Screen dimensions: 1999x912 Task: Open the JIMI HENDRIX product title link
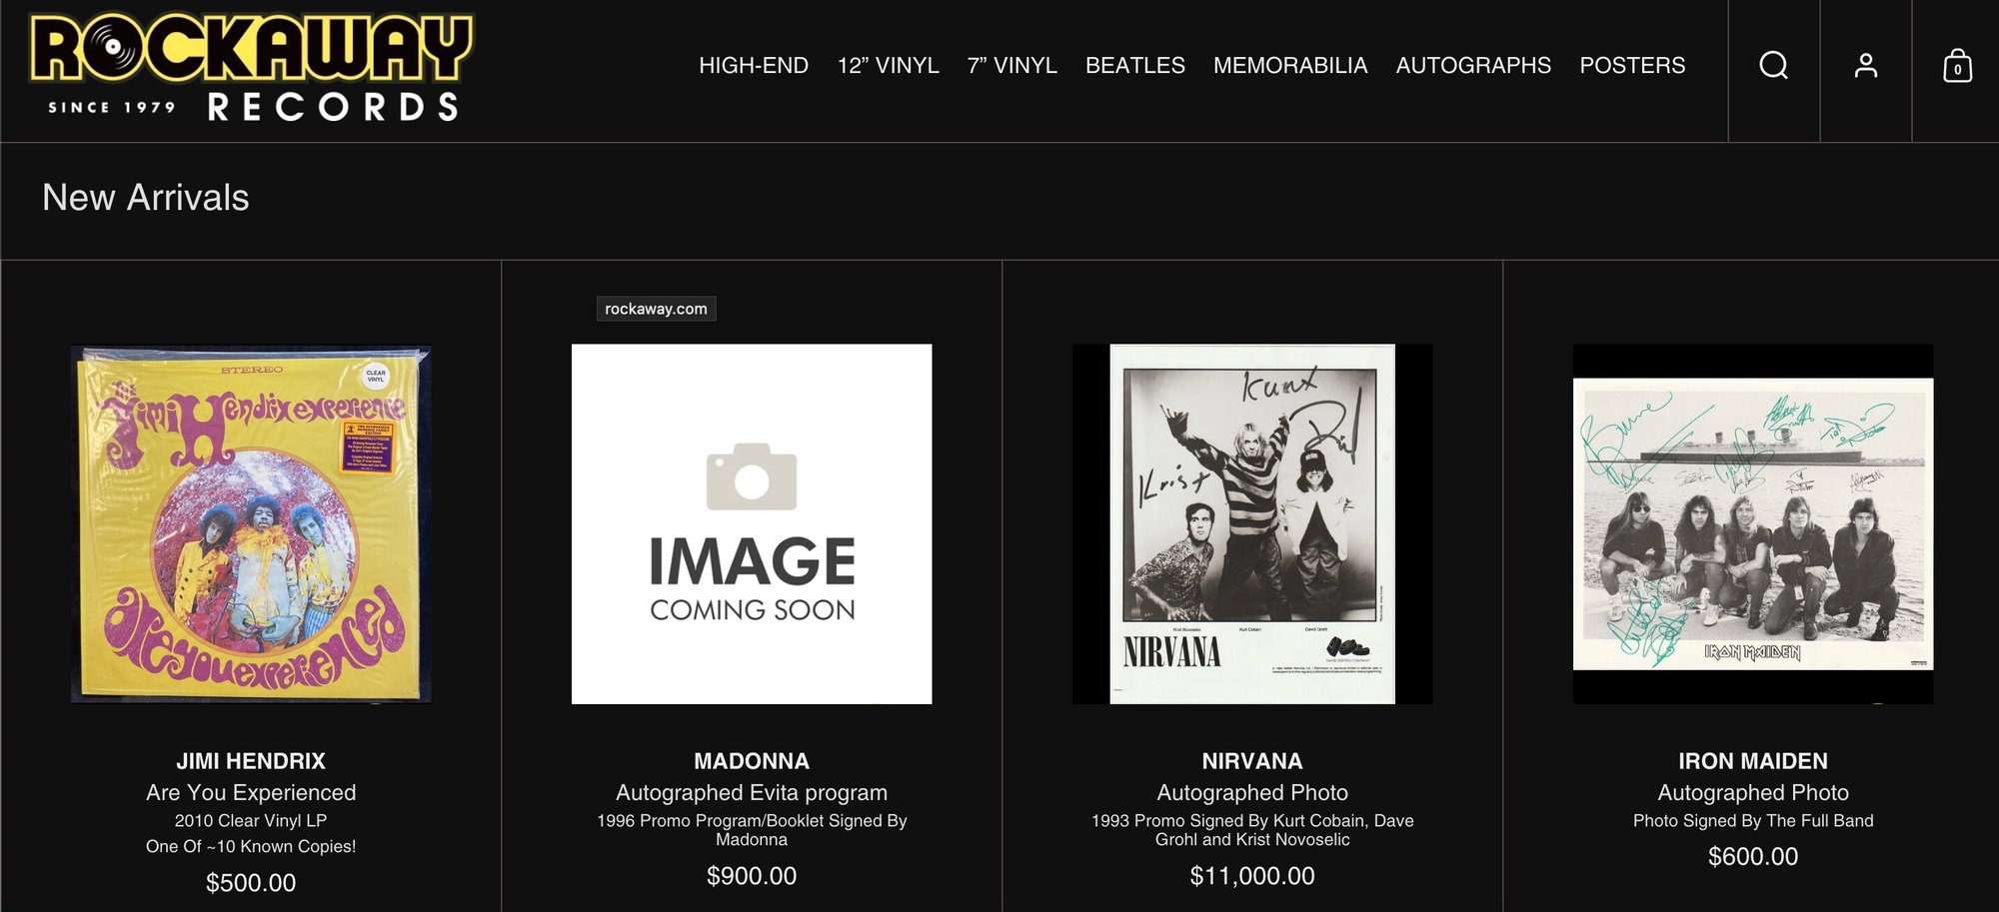(251, 761)
